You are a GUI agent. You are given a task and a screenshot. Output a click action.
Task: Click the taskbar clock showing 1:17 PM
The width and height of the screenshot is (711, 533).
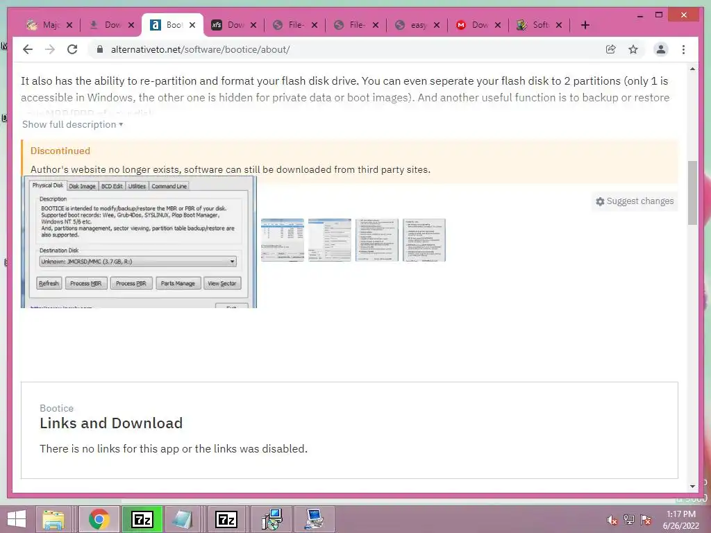(x=680, y=520)
